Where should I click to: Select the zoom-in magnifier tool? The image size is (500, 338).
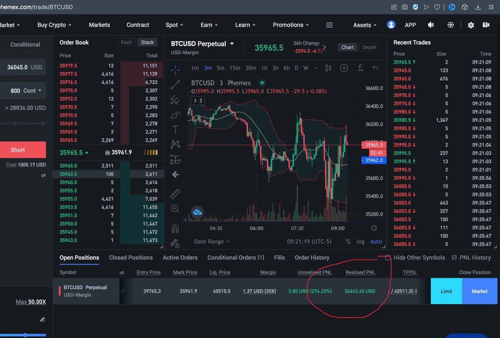click(x=175, y=209)
